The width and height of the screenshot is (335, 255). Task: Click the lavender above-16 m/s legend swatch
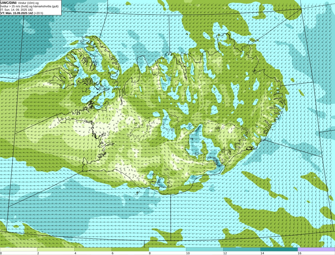click(316, 250)
